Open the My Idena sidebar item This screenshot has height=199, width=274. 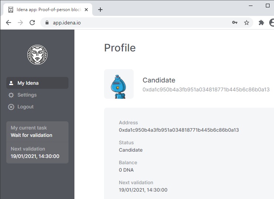(x=37, y=83)
